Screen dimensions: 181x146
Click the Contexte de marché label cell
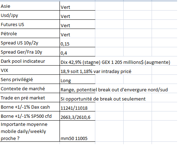pyautogui.click(x=30, y=89)
